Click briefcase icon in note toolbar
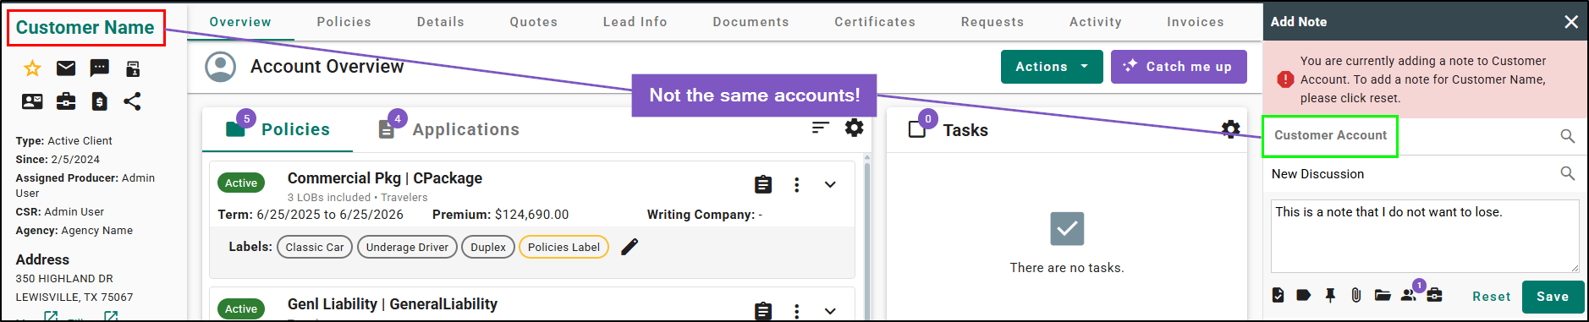This screenshot has height=322, width=1589. (1434, 295)
